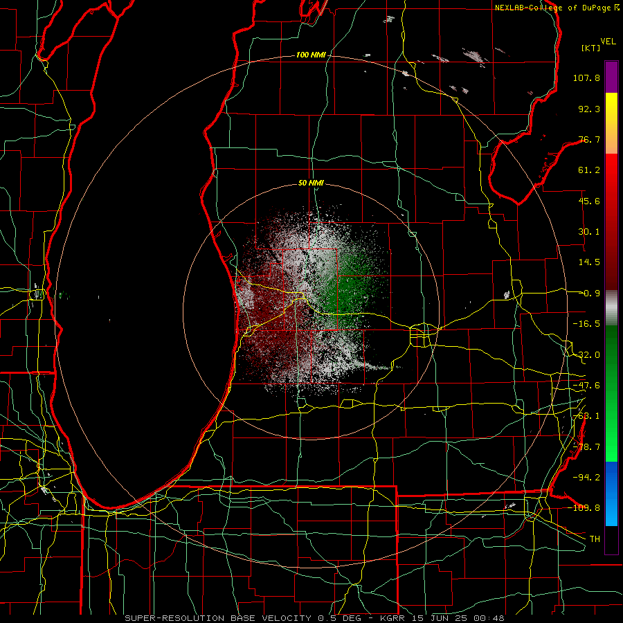Viewport: 623px width, 623px height.
Task: Click the 50 NMI range ring label
Action: (311, 183)
